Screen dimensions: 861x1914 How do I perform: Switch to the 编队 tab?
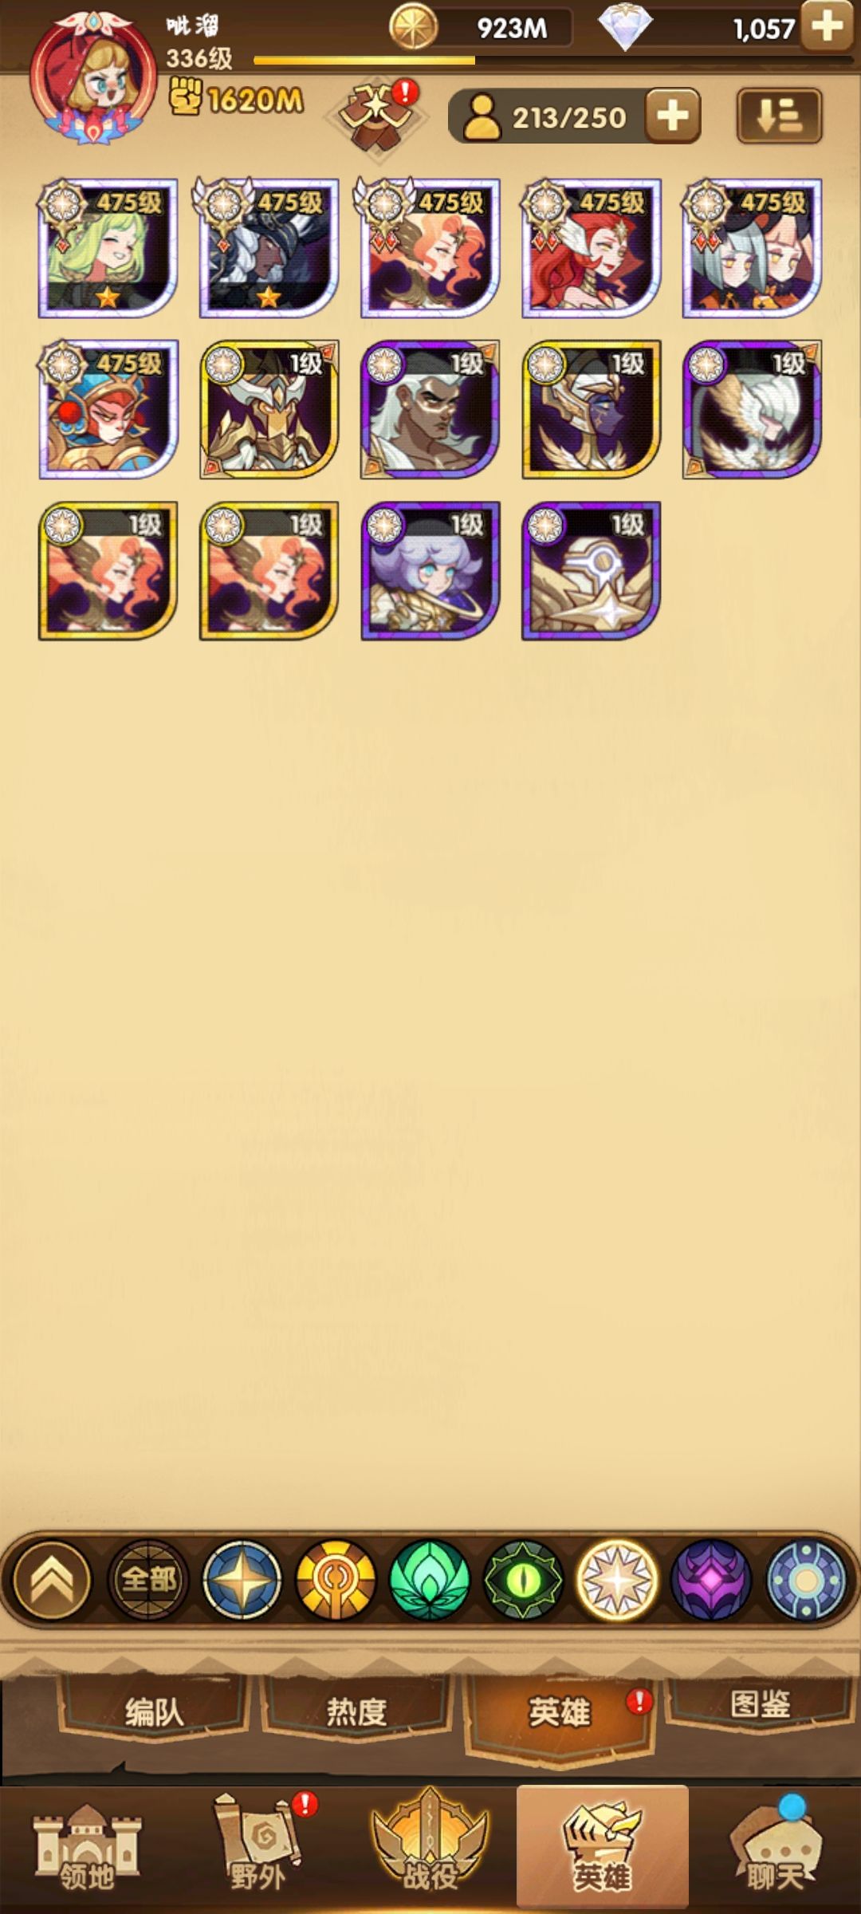(153, 1712)
